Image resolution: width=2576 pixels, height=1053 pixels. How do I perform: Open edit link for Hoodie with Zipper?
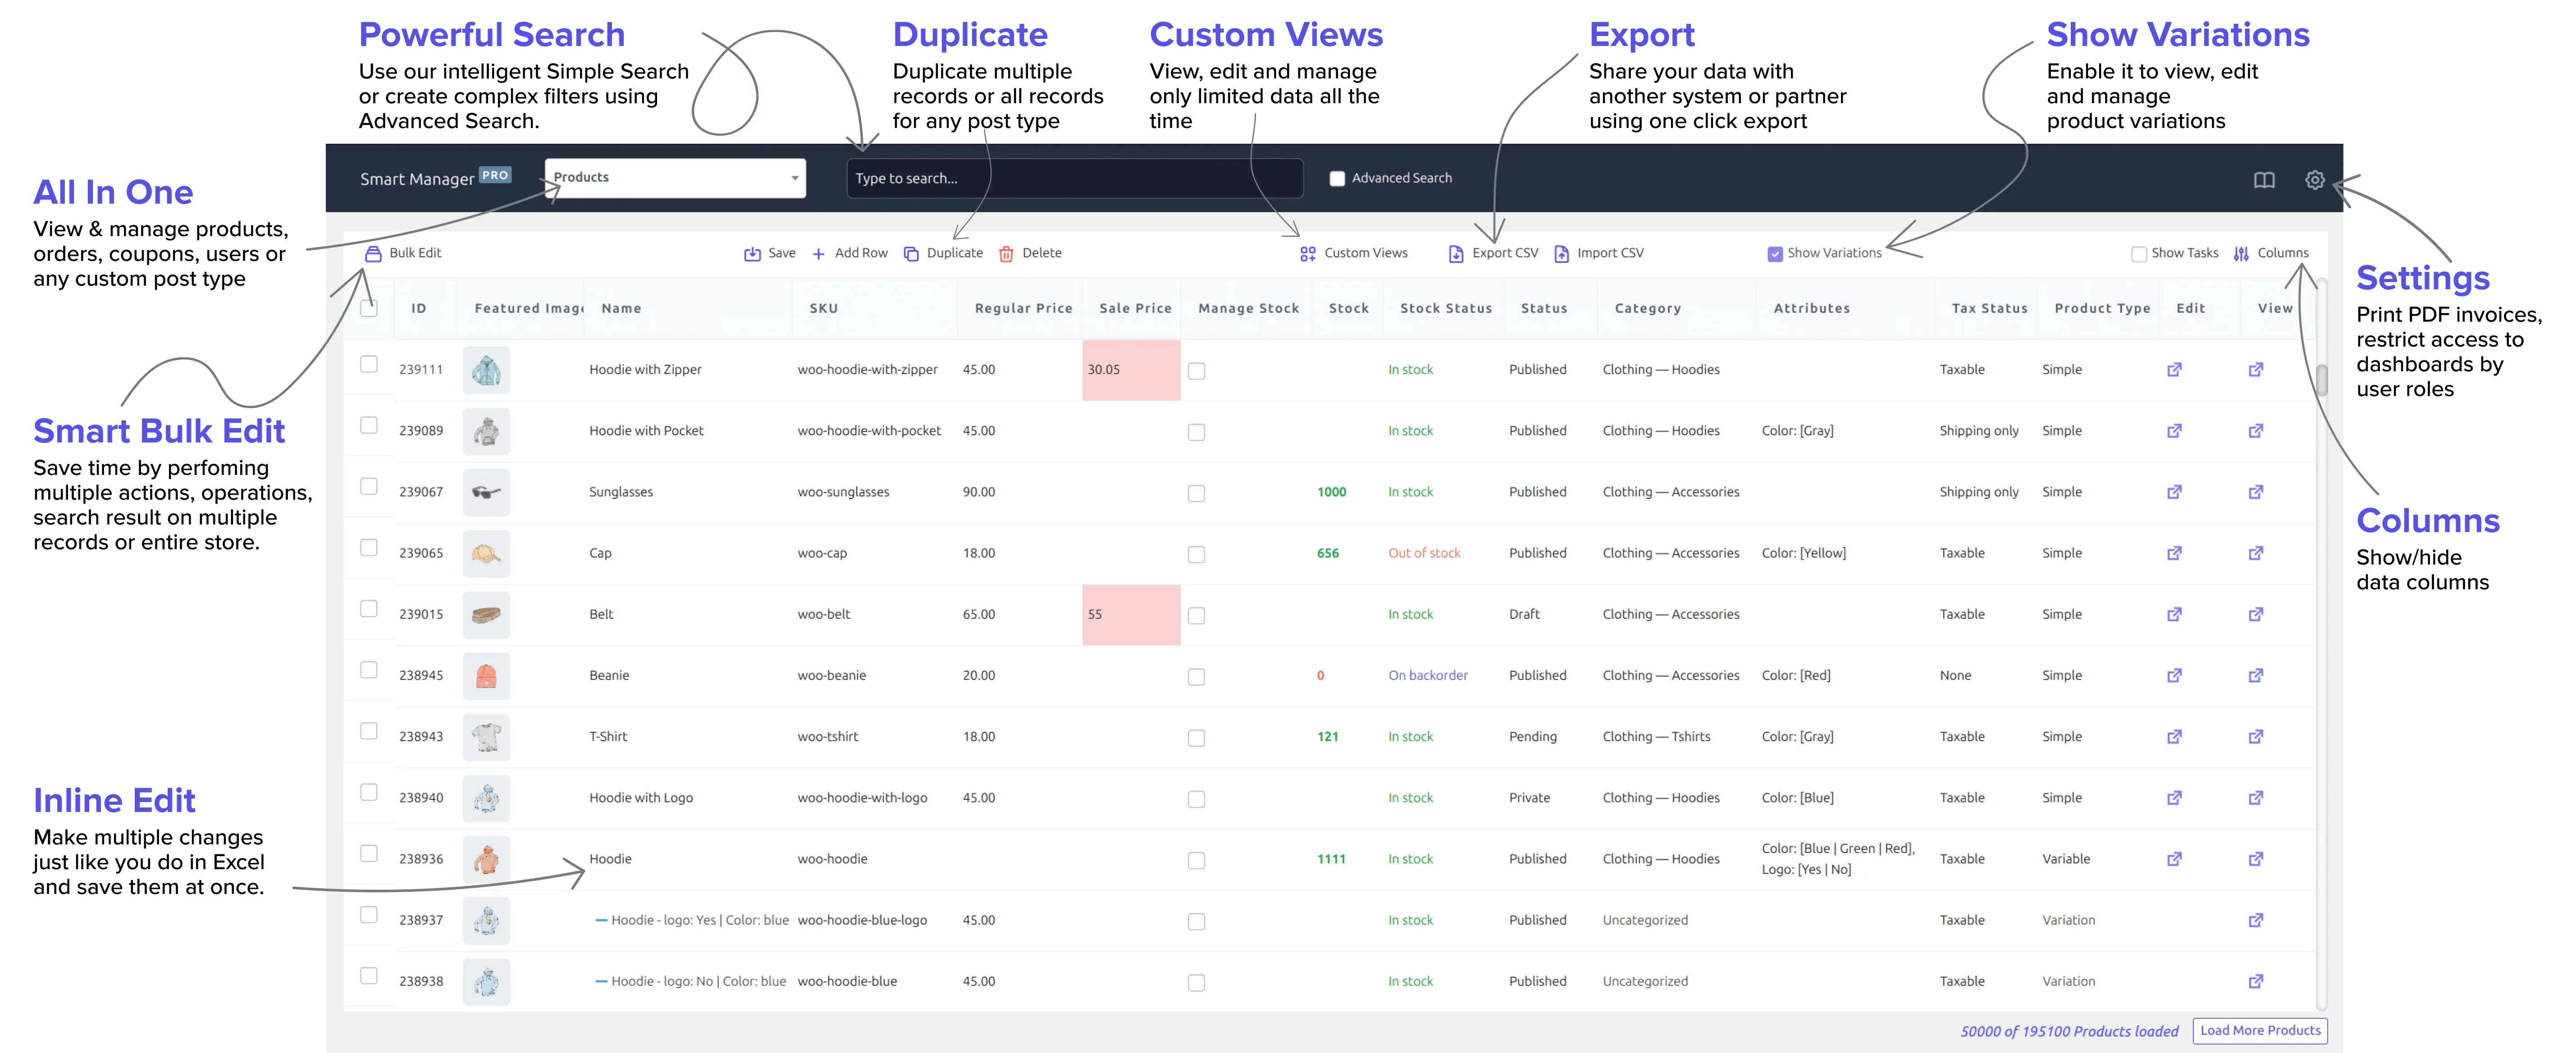[x=2174, y=370]
